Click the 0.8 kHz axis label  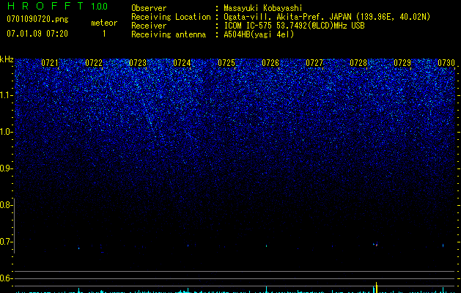[7, 205]
